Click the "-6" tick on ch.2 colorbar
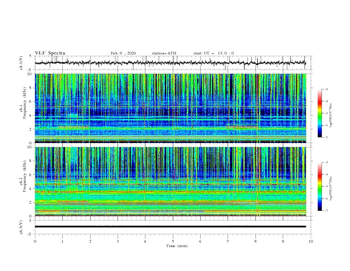This screenshot has width=350, height=271. [326, 198]
